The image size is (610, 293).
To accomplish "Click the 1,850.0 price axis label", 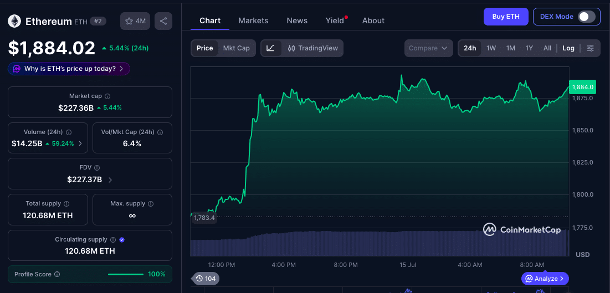I will [x=582, y=130].
